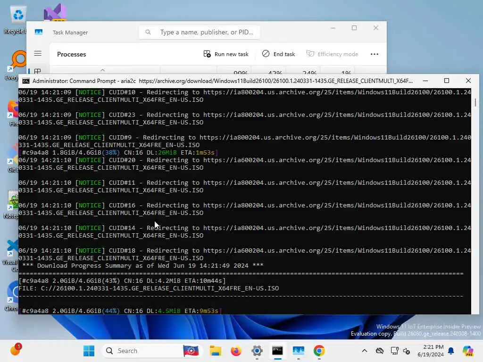Click the 38% progress status line

(x=118, y=153)
